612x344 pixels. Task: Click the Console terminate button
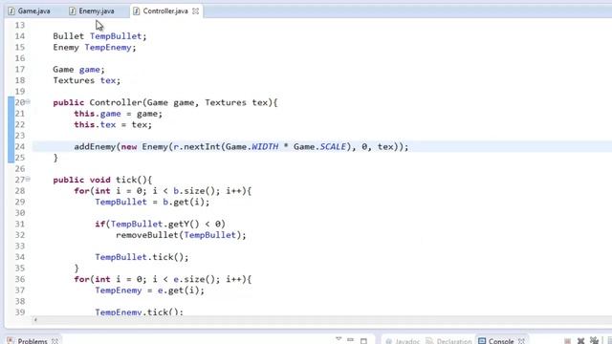567,341
